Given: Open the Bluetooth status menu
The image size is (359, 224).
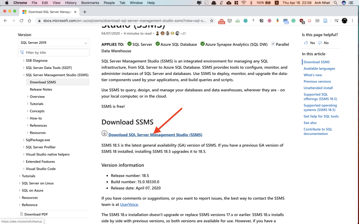Looking at the screenshot, I should pos(251,3).
